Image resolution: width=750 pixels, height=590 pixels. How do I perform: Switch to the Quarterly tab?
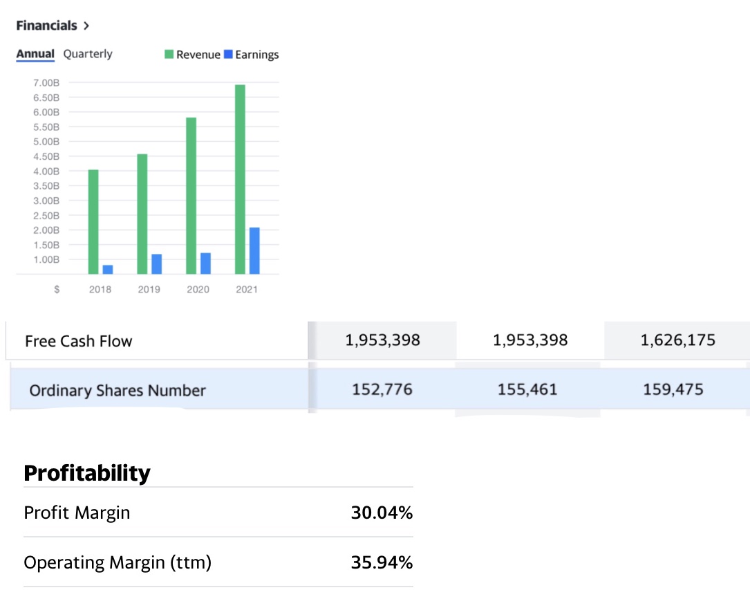(x=88, y=54)
